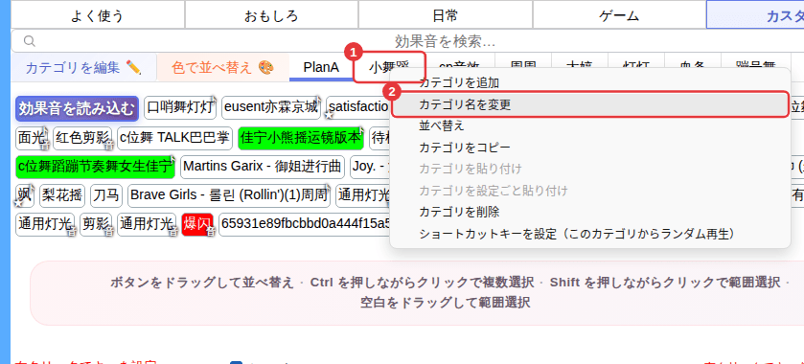This screenshot has height=364, width=804.
Task: Click the list icon on the 面光 button
Action: [x=45, y=147]
